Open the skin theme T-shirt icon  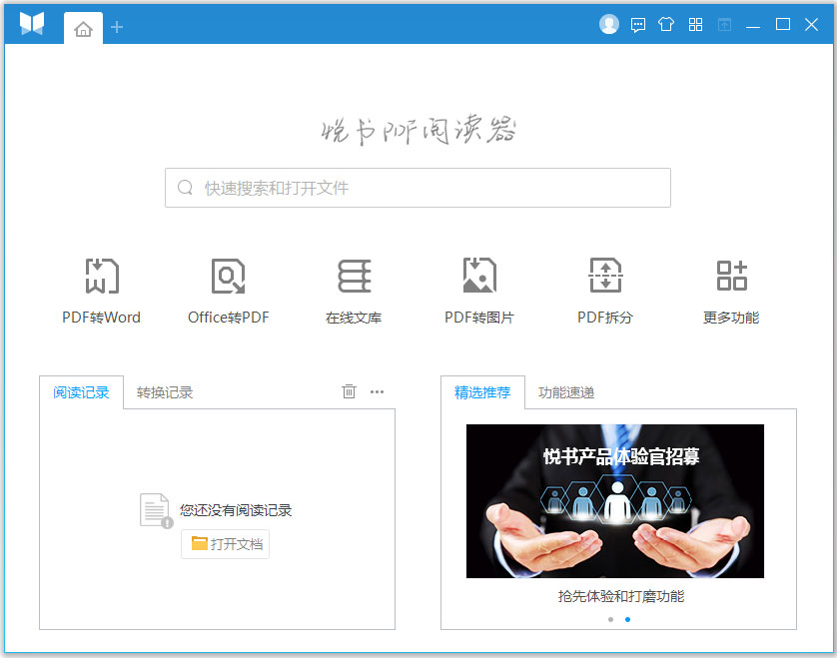[x=666, y=24]
